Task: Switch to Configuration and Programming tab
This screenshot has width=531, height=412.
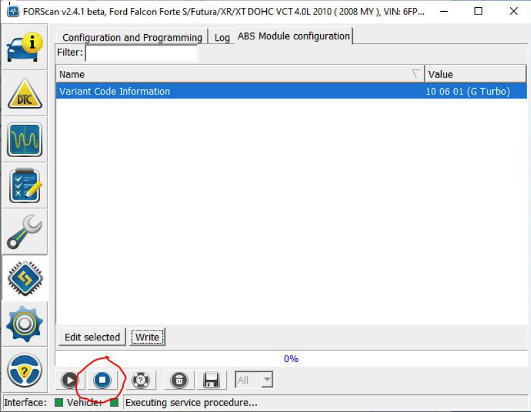Action: pyautogui.click(x=132, y=37)
